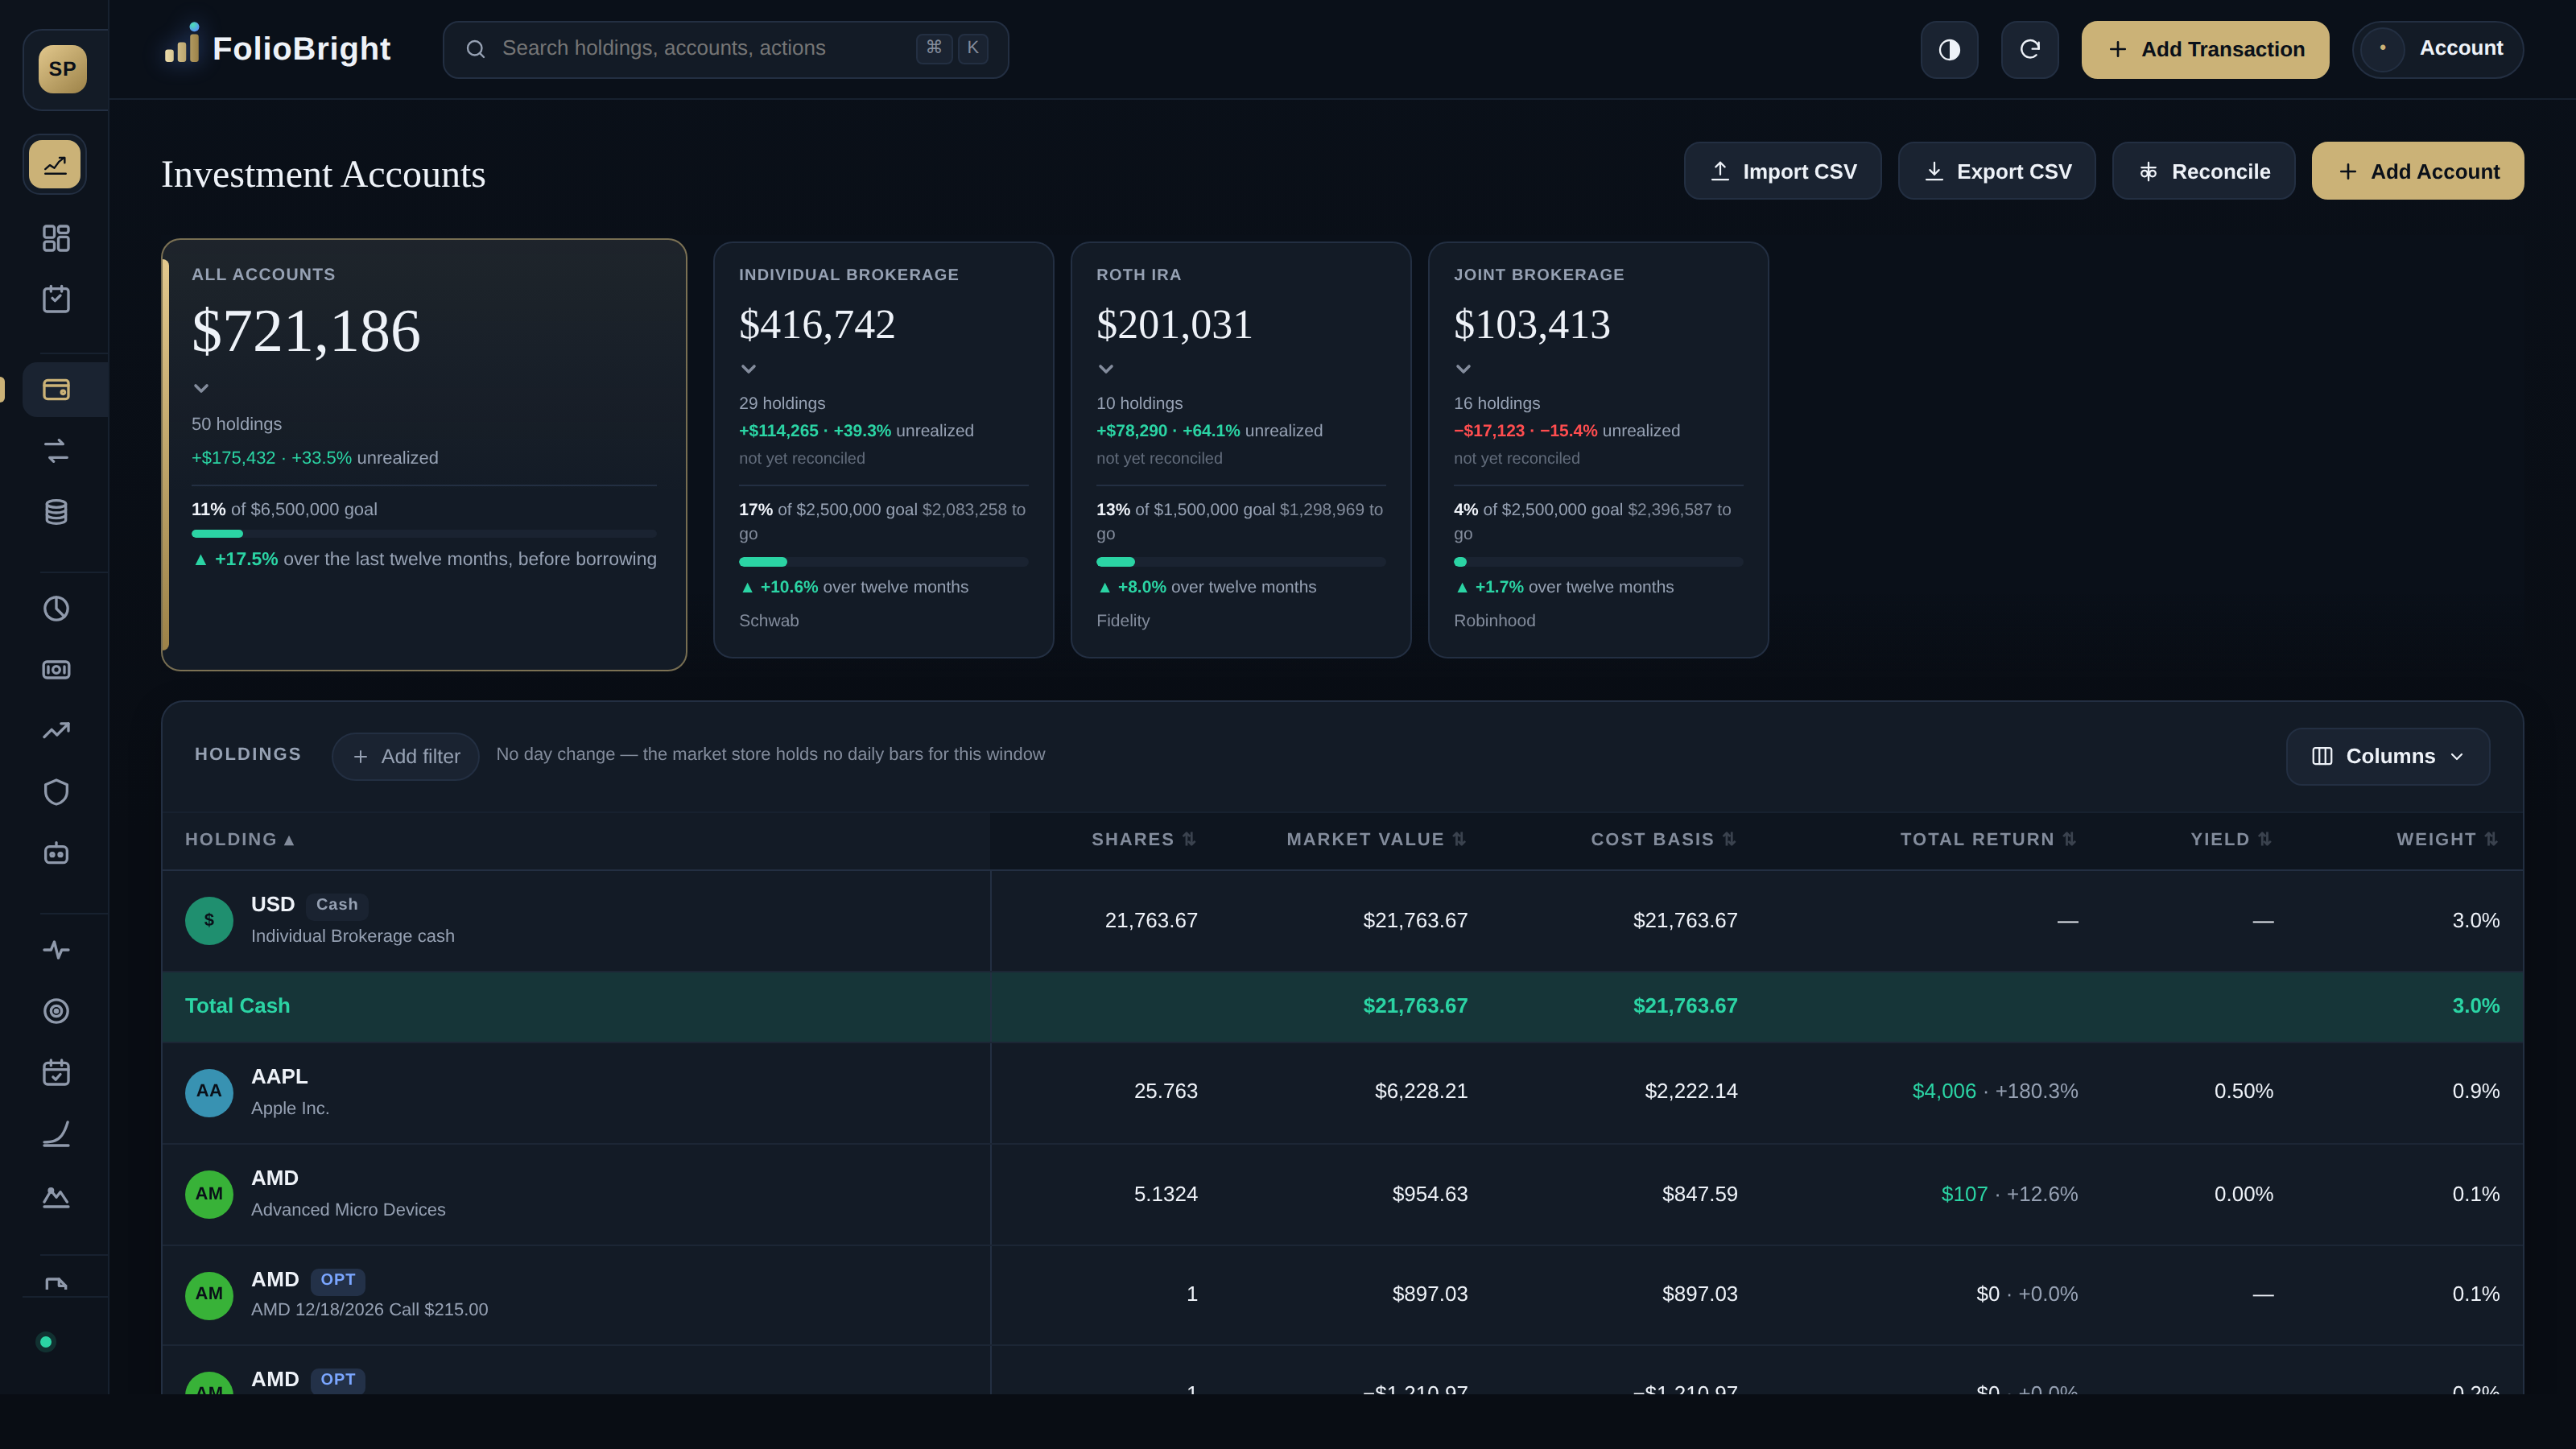2576x1449 pixels.
Task: Click the FolioBright logo
Action: (x=277, y=47)
